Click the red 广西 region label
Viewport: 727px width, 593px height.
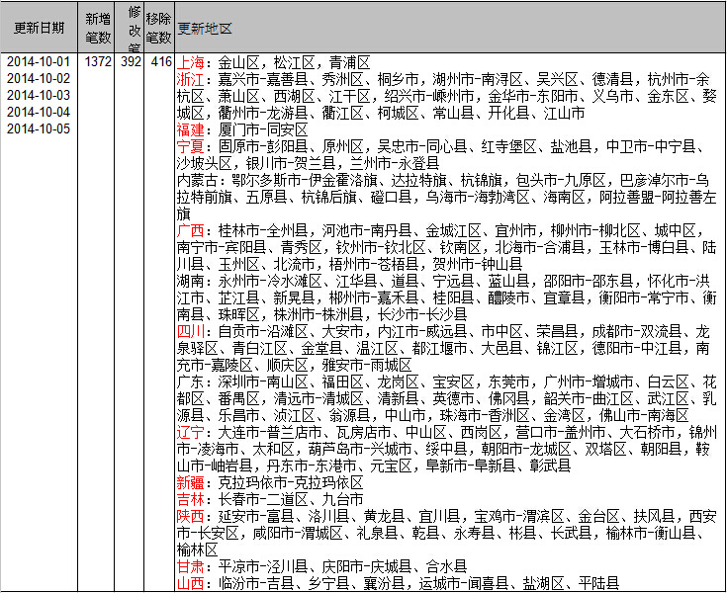(x=190, y=229)
